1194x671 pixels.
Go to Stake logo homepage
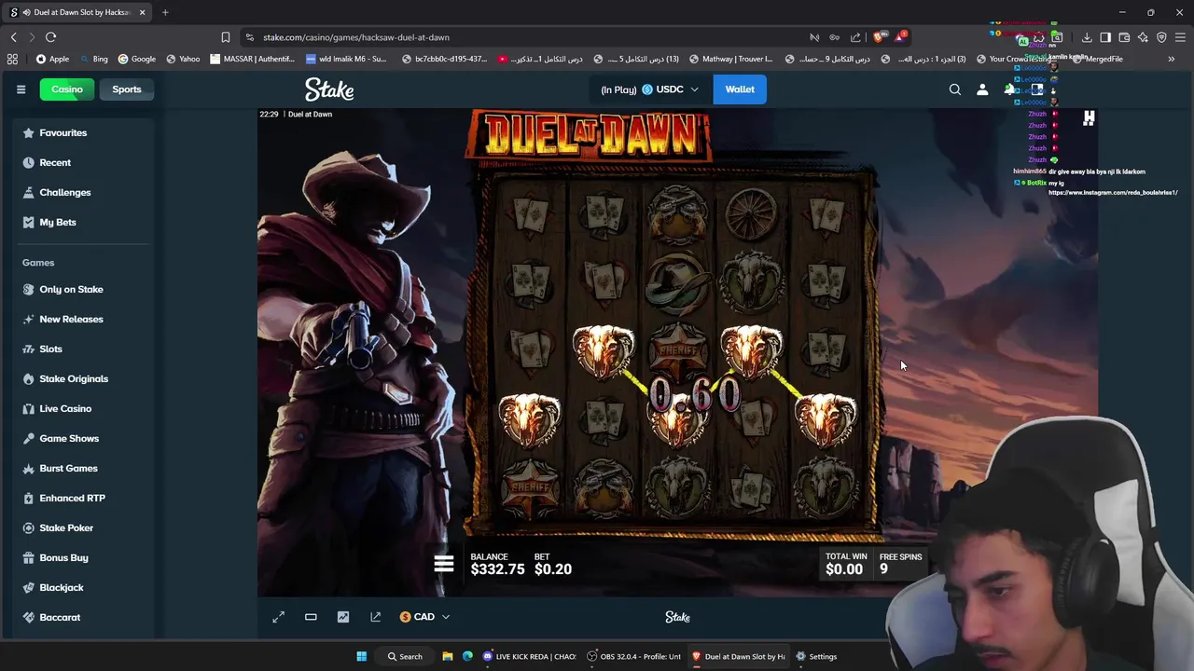(329, 89)
